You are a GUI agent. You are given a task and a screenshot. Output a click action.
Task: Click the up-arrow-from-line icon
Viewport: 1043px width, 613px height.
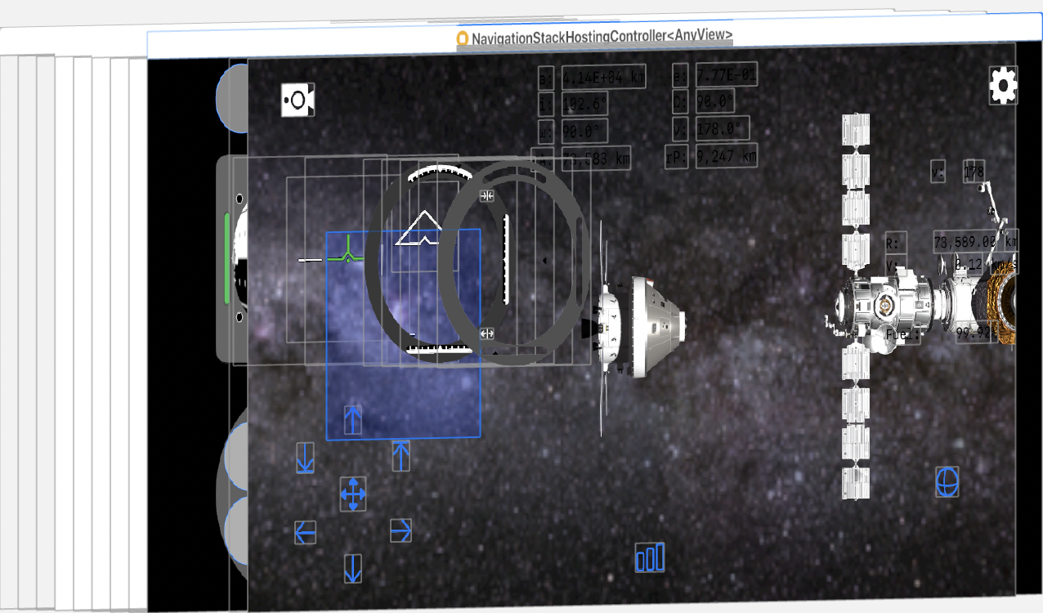point(401,455)
